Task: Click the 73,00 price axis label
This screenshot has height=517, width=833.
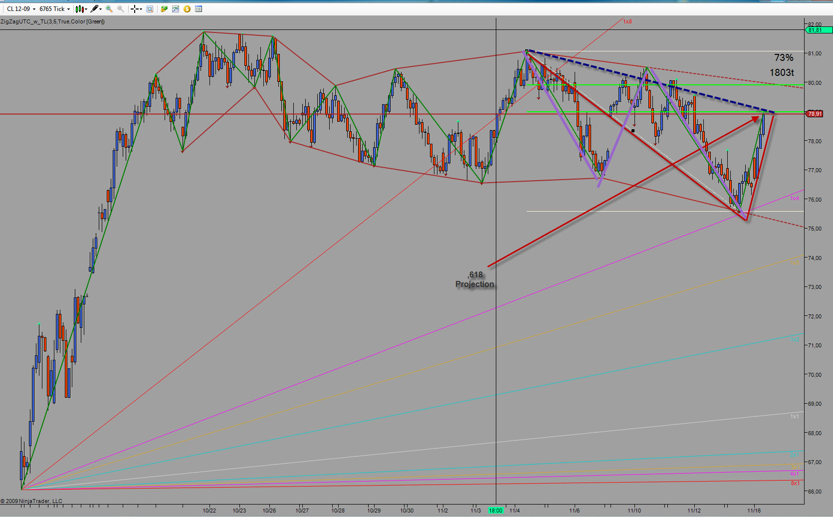Action: 815,287
